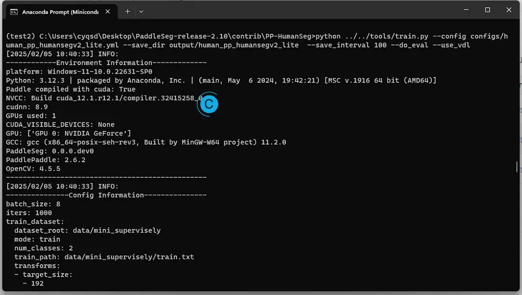Click the 'OpenCV: 4.5.5' line
Viewport: 522px width, 295px height.
pos(33,169)
